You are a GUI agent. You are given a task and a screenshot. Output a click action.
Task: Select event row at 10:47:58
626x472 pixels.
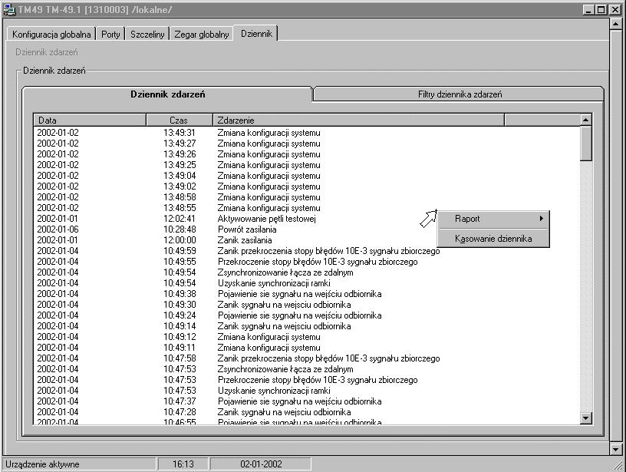(x=307, y=358)
